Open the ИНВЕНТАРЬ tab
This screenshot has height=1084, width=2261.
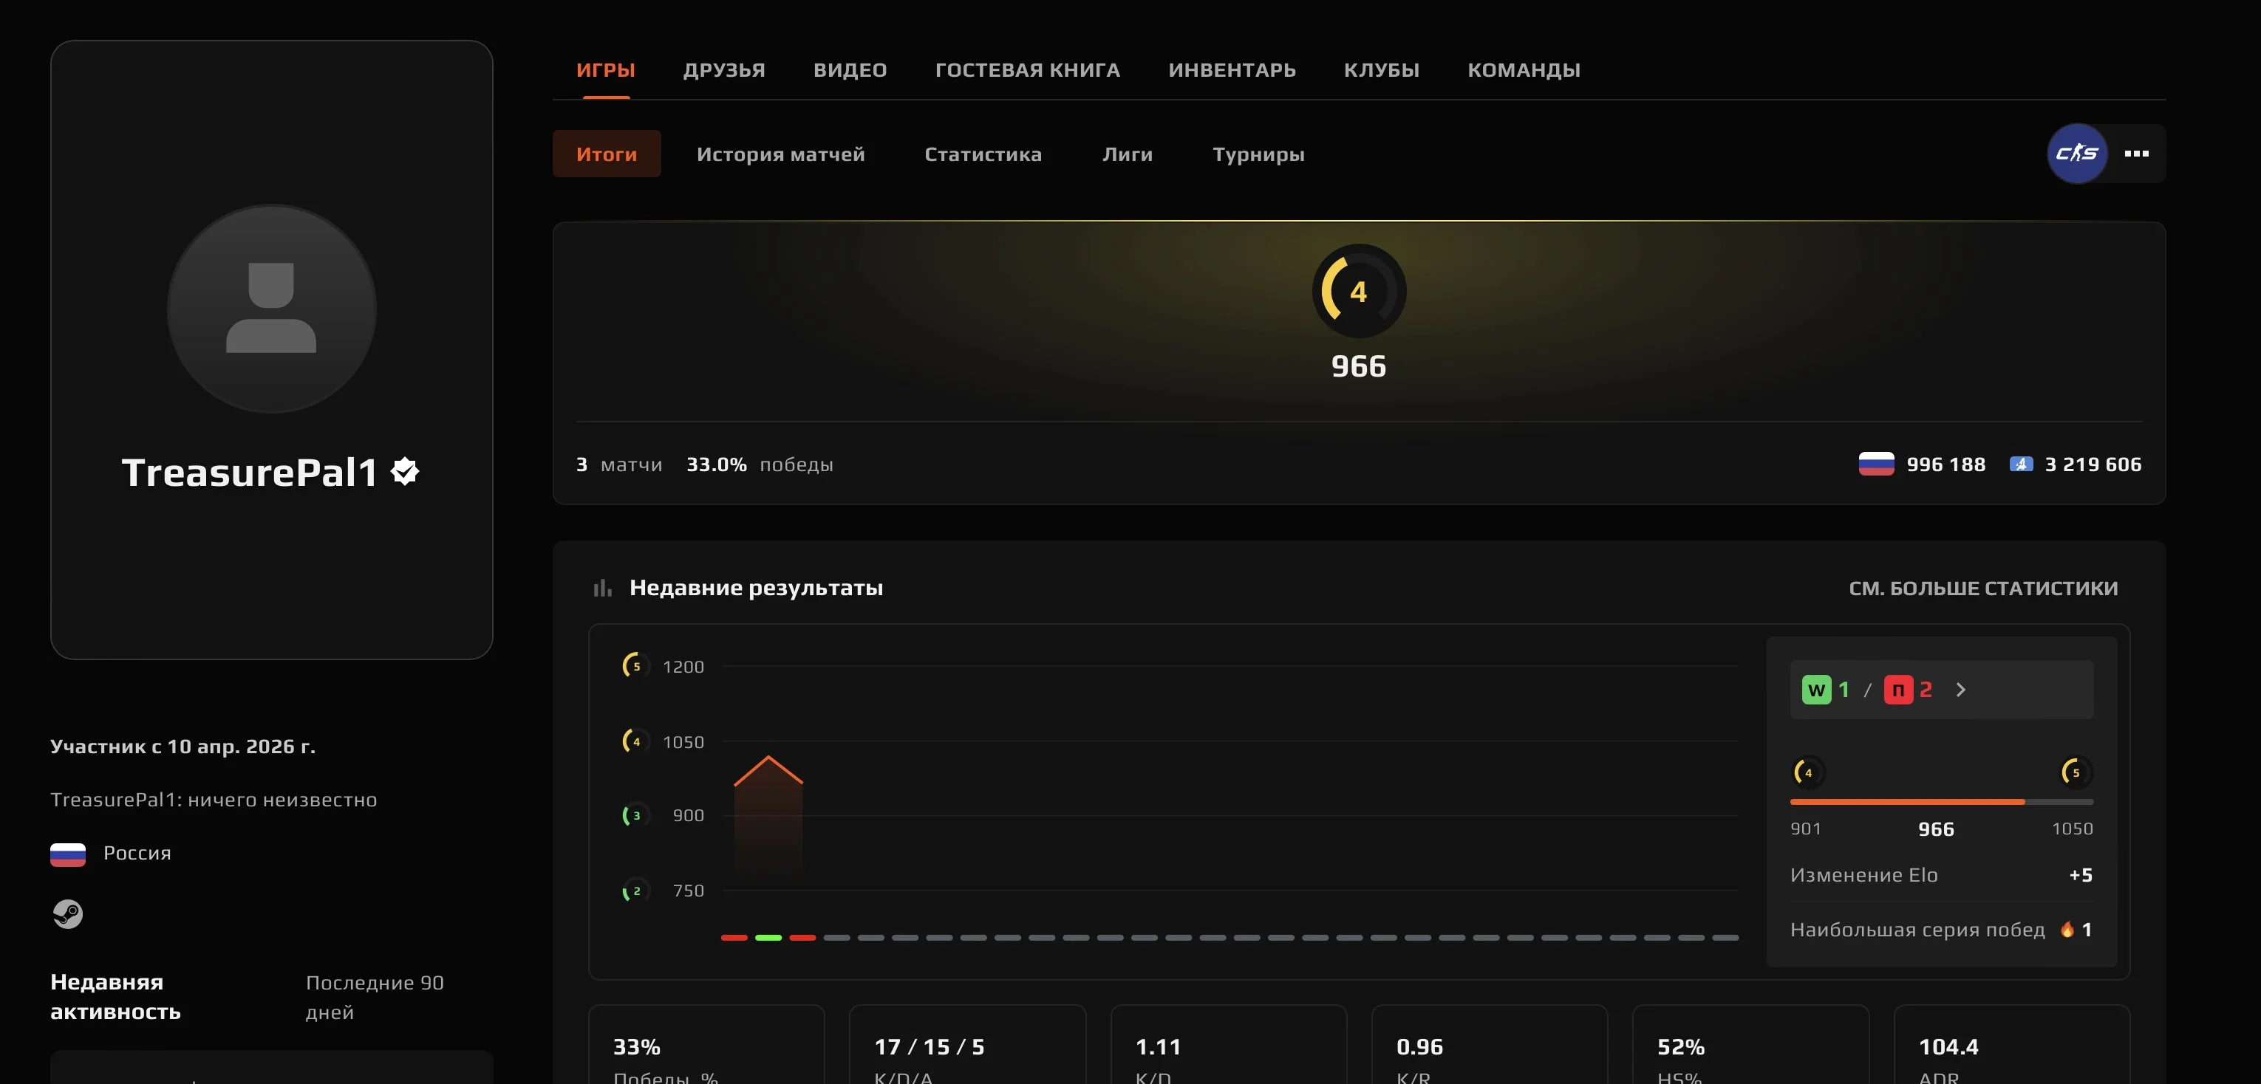[x=1232, y=70]
